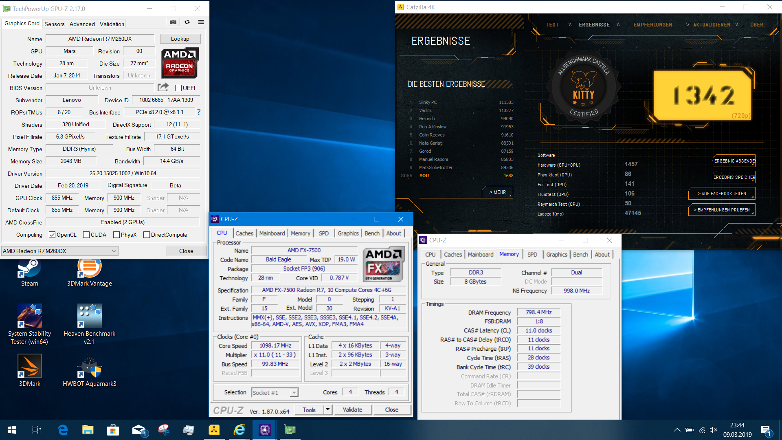Open HWBOT Aquamark3 desktop shortcut
782x440 pixels.
pyautogui.click(x=89, y=370)
